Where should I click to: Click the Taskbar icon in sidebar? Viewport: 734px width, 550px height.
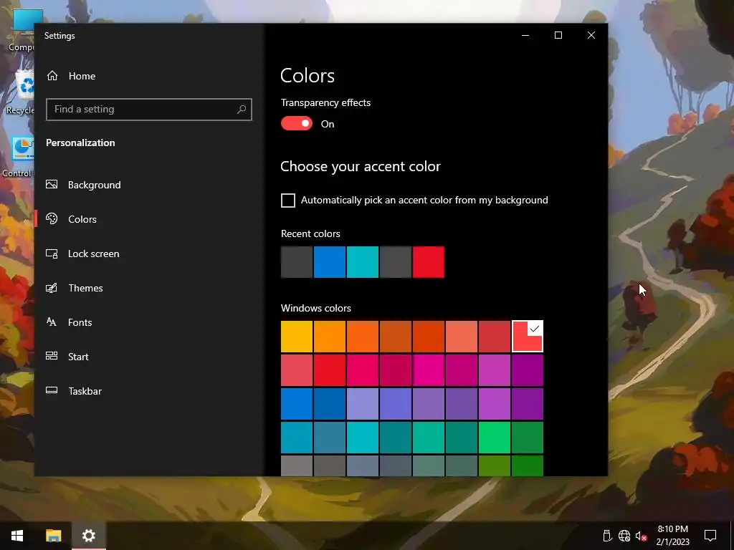point(52,390)
